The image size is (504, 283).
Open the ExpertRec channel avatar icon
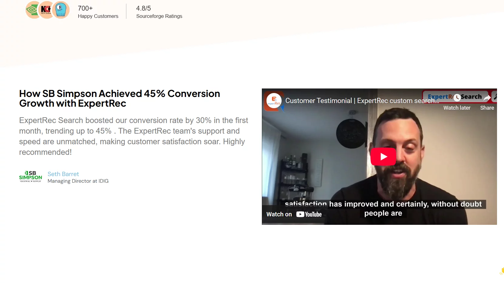pyautogui.click(x=274, y=101)
